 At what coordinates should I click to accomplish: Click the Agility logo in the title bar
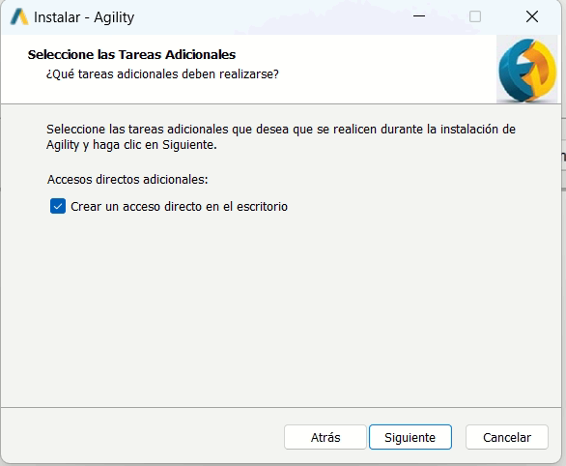pos(19,17)
